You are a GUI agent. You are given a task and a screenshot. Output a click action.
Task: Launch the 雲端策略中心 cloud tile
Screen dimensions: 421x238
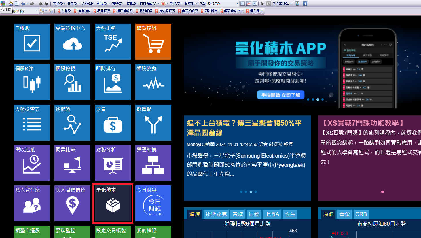click(x=72, y=41)
